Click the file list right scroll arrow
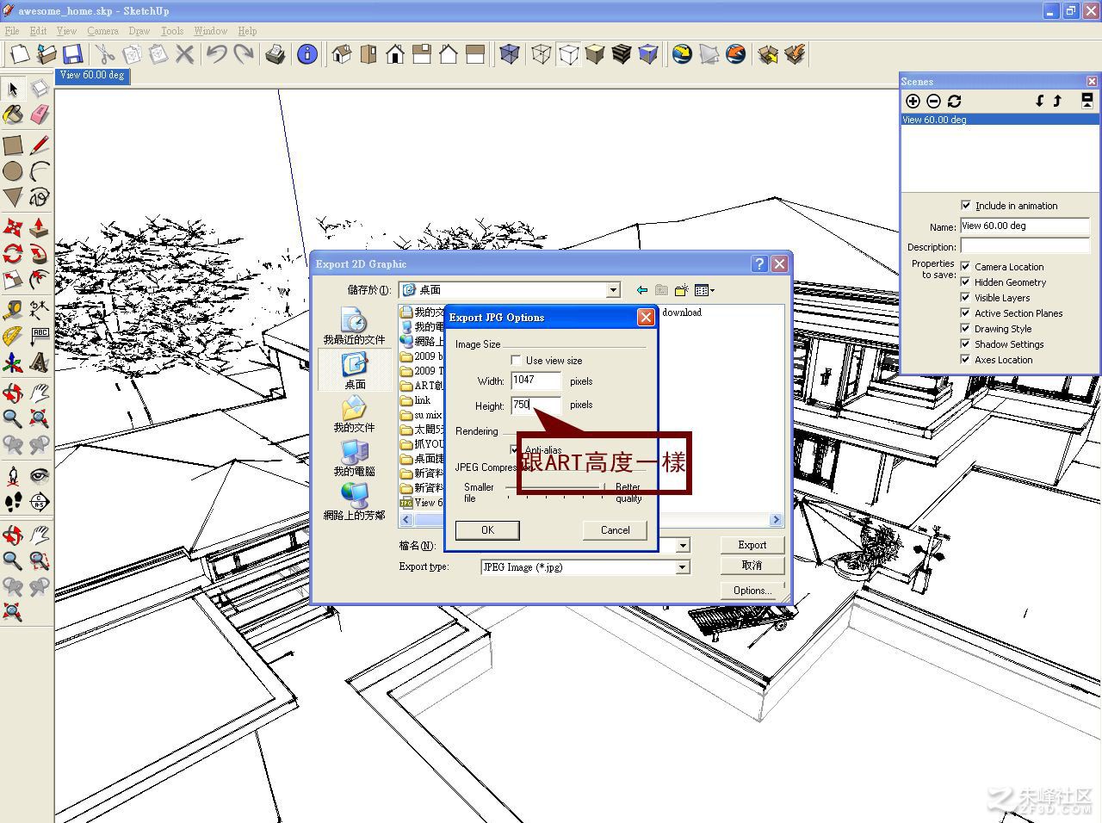The width and height of the screenshot is (1102, 823). tap(776, 520)
